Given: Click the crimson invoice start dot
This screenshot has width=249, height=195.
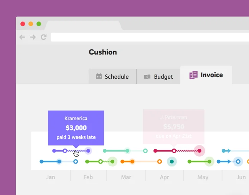Looking at the screenshot, I should click(x=155, y=151).
